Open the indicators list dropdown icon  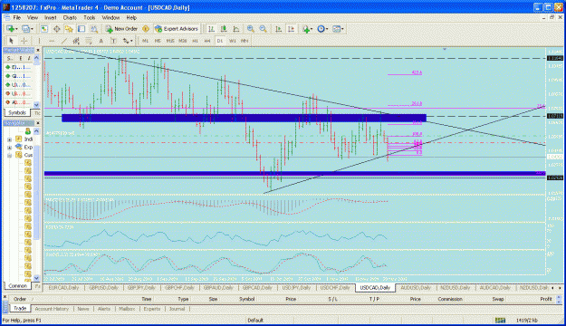(307, 29)
